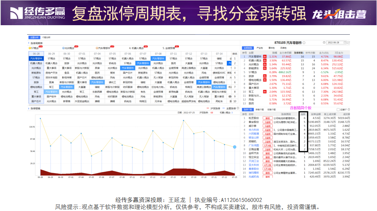Click the highlighted data point on 07-25
Viewport: 377px width, 211px height.
pyautogui.click(x=234, y=147)
